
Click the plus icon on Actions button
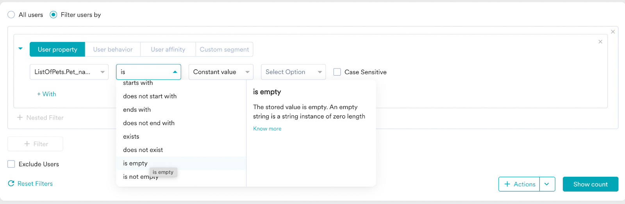(507, 184)
